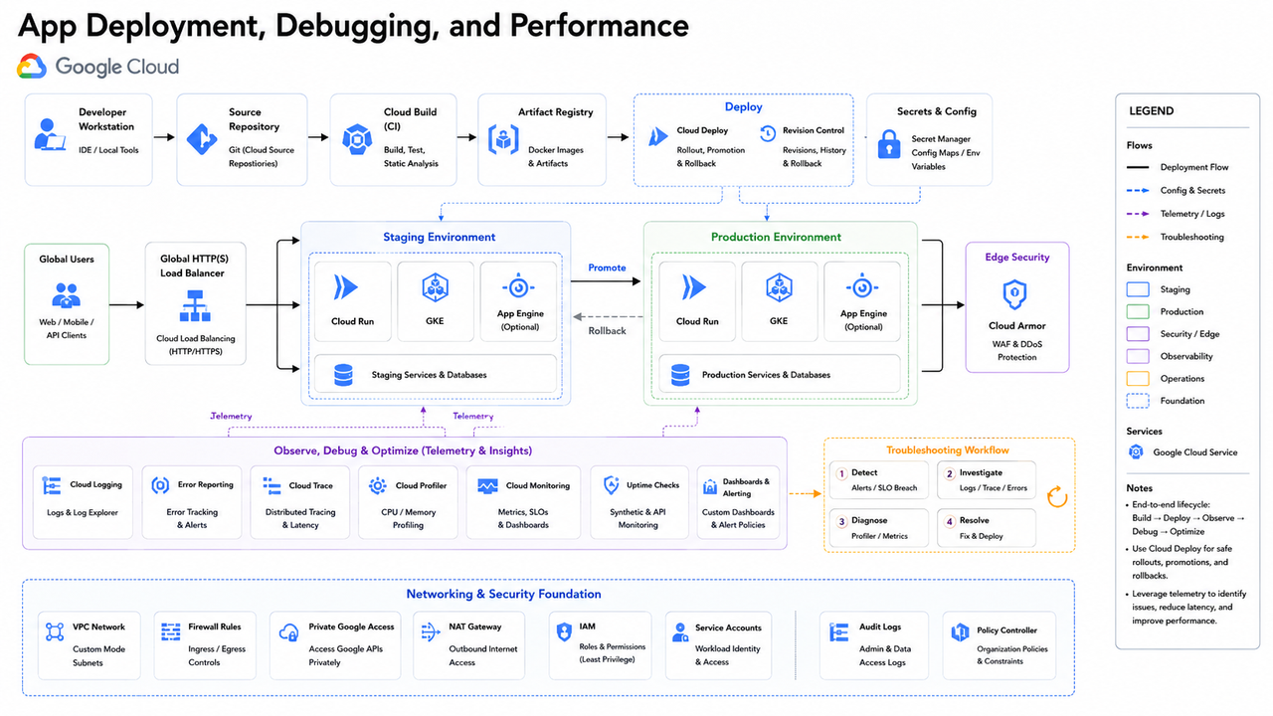This screenshot has width=1273, height=716.
Task: Click the Observe, Debug & Optimize heading
Action: [401, 450]
